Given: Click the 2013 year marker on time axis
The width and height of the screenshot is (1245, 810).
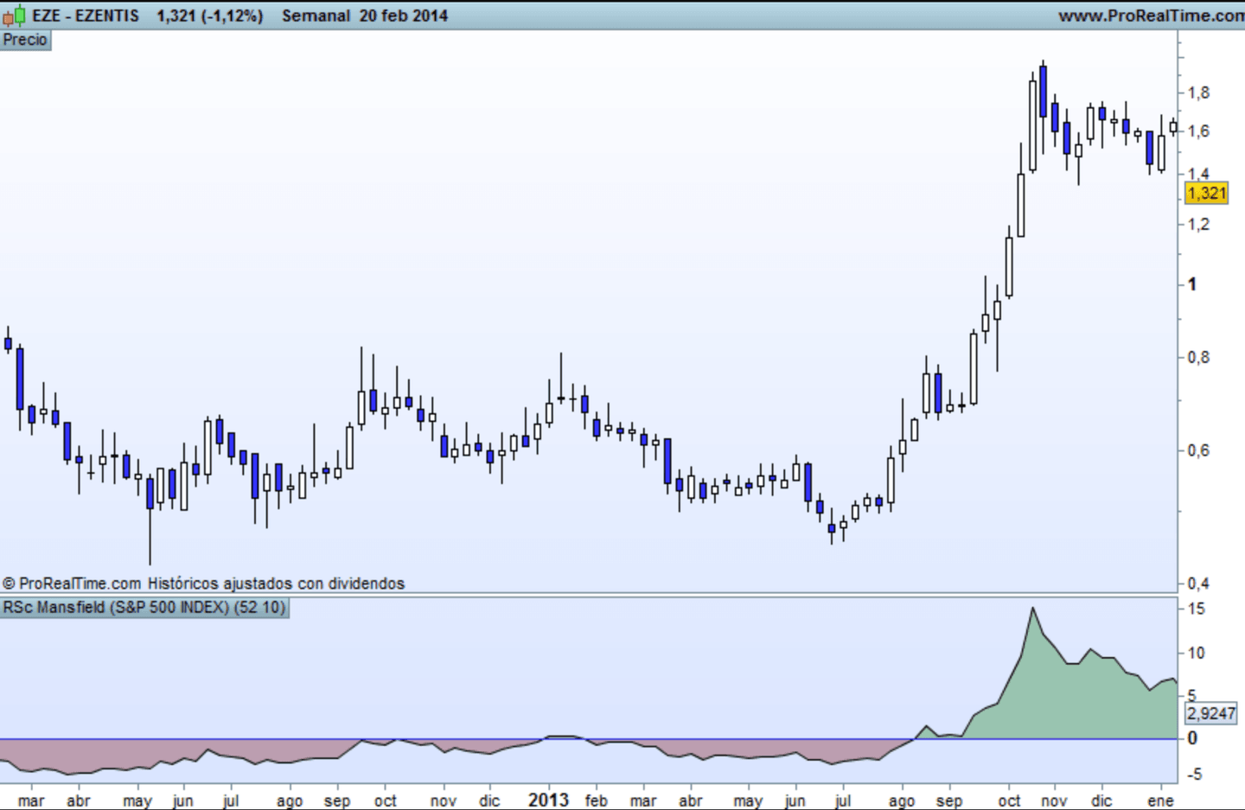Looking at the screenshot, I should click(548, 800).
